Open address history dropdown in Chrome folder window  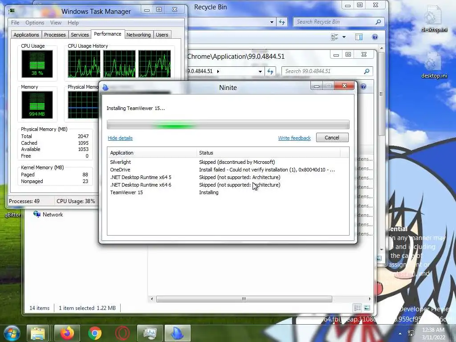(x=260, y=71)
